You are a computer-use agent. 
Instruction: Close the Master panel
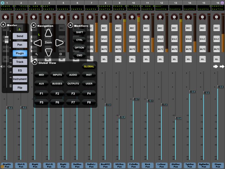click(x=3, y=25)
